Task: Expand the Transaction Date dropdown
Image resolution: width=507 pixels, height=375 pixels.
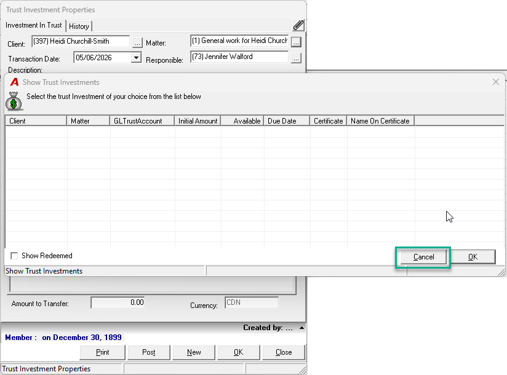Action: point(137,58)
